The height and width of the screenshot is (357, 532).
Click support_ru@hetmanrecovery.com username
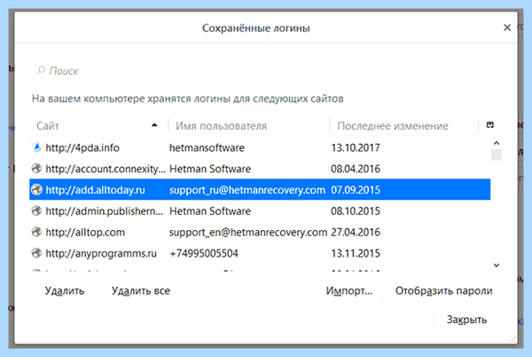247,190
